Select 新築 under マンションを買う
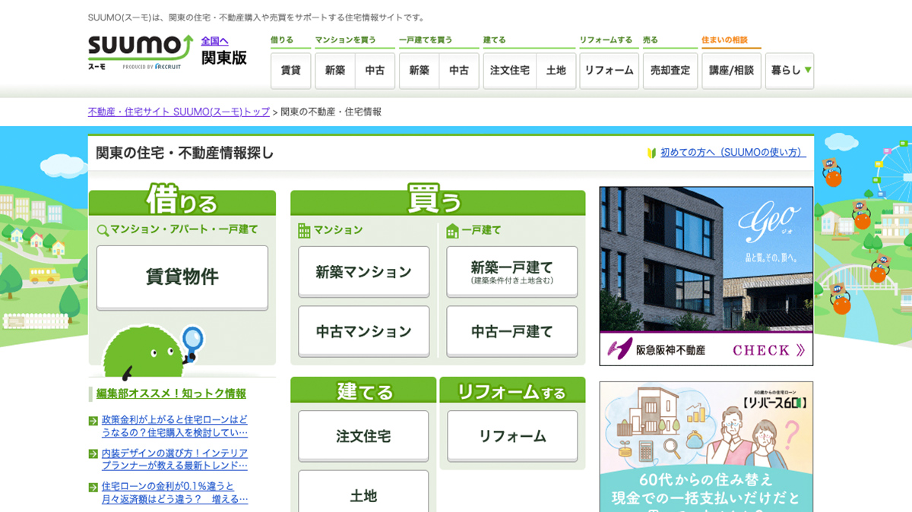Image resolution: width=912 pixels, height=512 pixels. 335,71
